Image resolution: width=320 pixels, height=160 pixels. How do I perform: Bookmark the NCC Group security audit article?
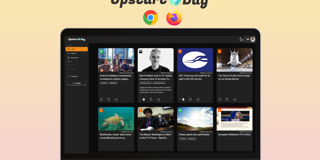pos(190,99)
